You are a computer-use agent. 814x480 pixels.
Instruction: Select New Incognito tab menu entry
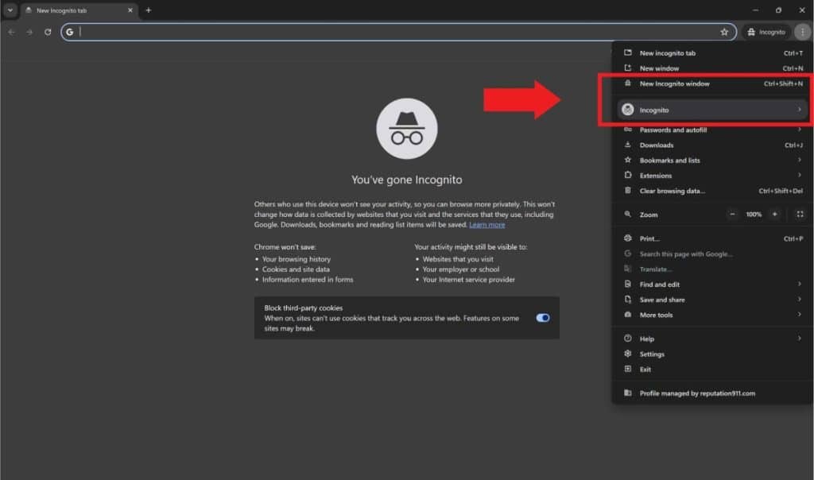(x=712, y=53)
